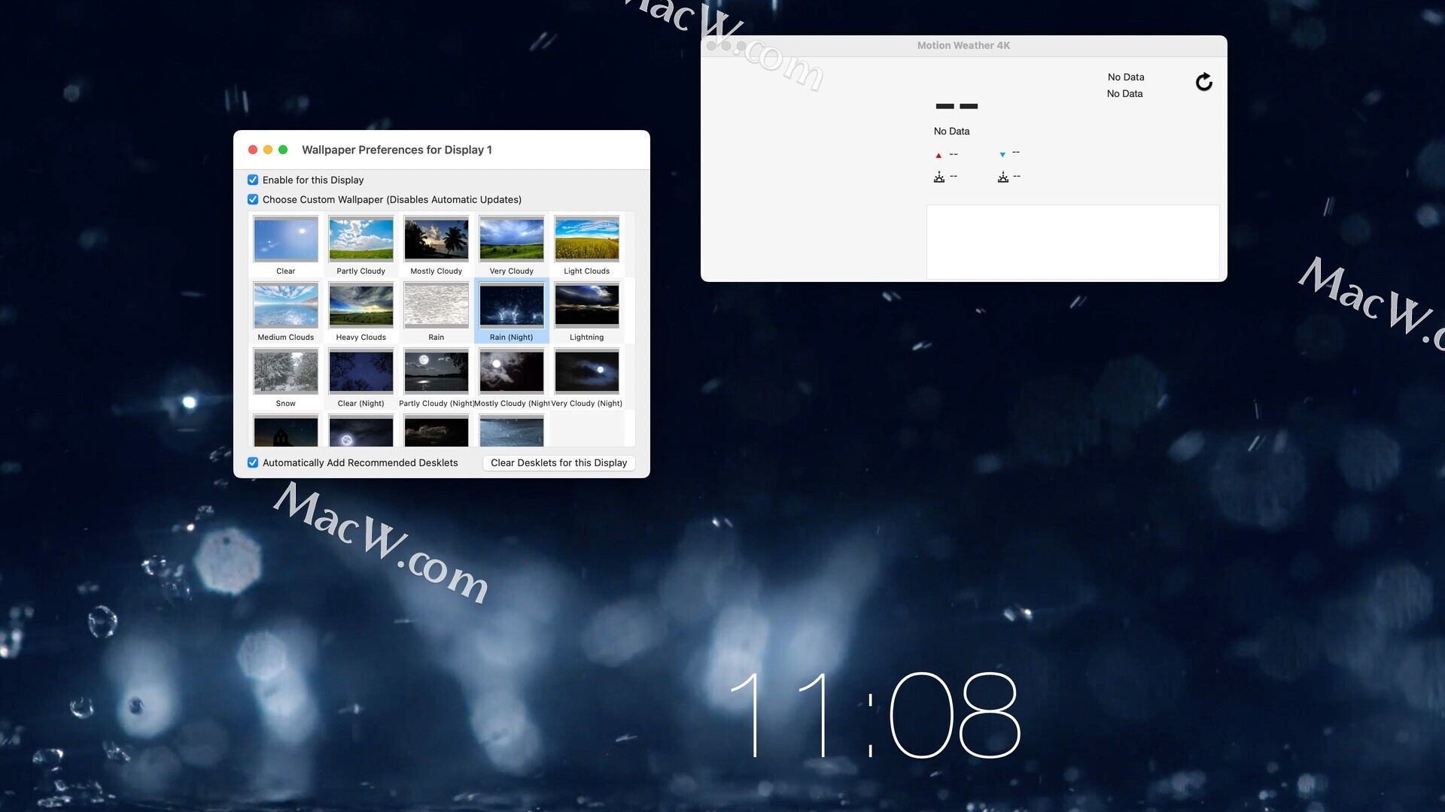Viewport: 1445px width, 812px height.
Task: Toggle Enable for this Display checkbox
Action: pyautogui.click(x=253, y=180)
